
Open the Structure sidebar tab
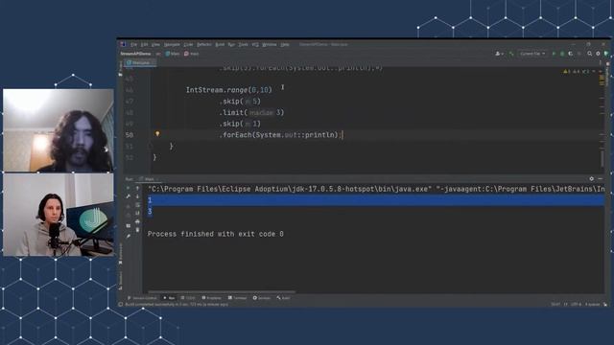point(120,280)
